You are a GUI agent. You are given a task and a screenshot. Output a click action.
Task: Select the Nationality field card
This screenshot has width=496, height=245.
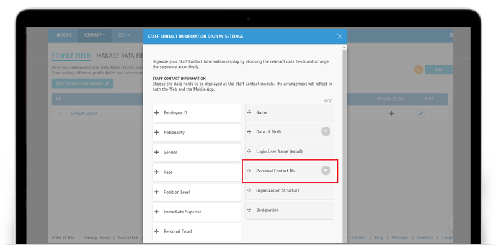pyautogui.click(x=197, y=133)
